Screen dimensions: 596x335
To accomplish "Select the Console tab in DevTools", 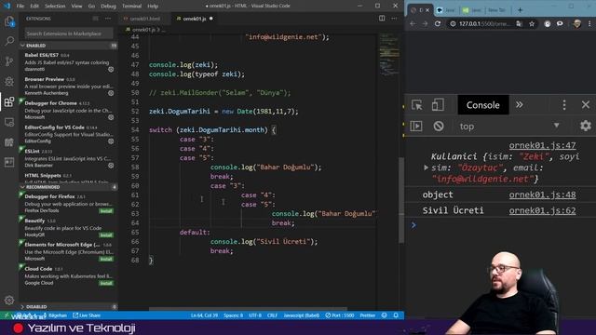I will point(483,105).
